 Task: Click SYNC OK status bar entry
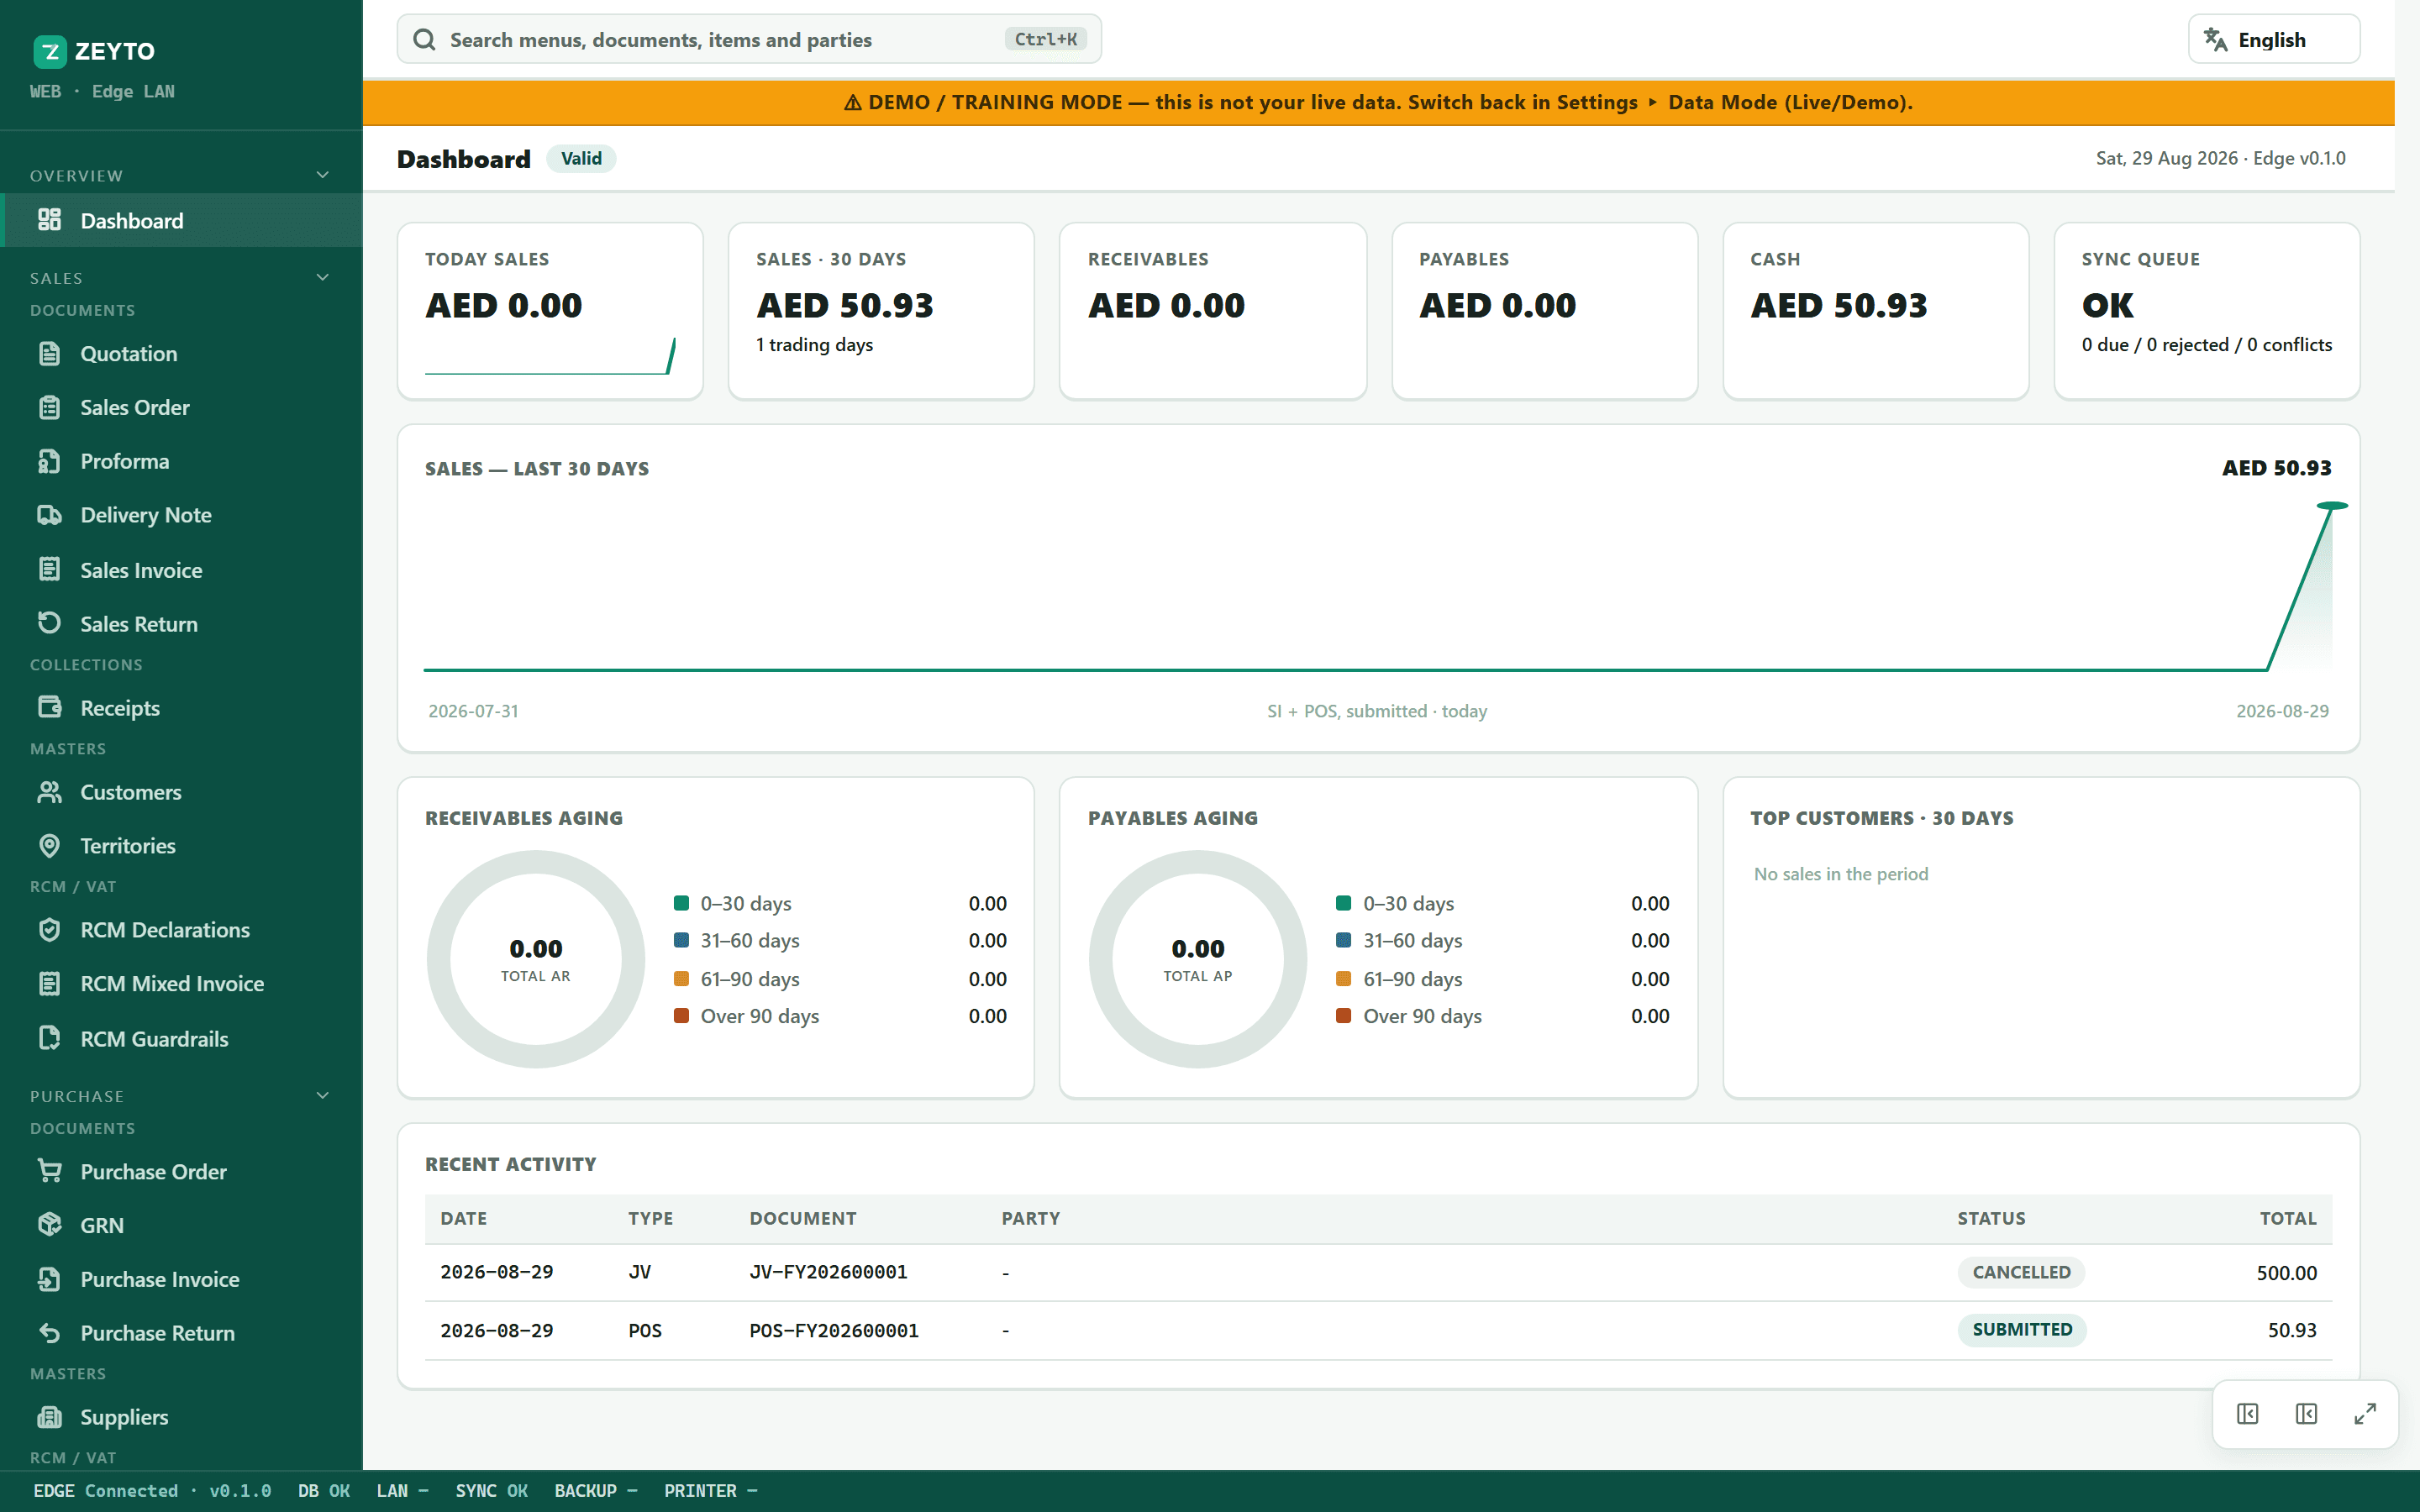tap(491, 1491)
